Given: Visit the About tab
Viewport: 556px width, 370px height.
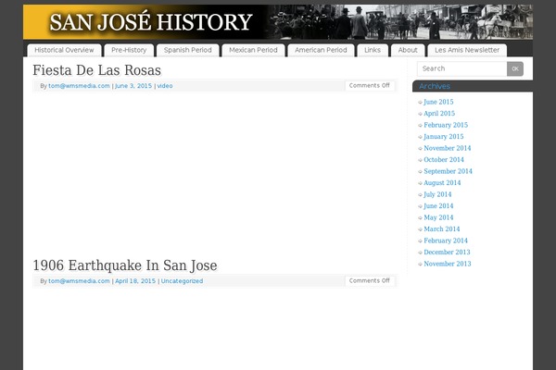Looking at the screenshot, I should pos(408,50).
